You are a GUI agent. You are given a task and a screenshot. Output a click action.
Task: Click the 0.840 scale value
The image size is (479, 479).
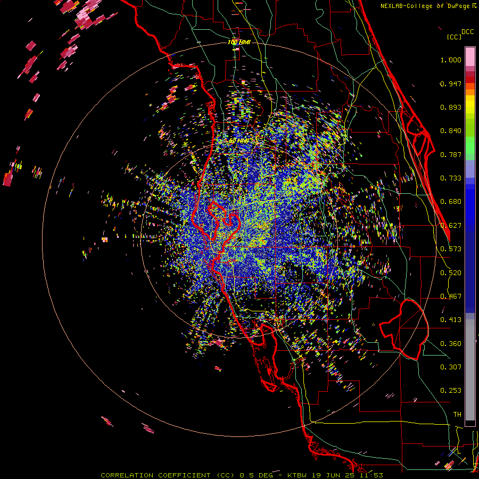point(451,131)
